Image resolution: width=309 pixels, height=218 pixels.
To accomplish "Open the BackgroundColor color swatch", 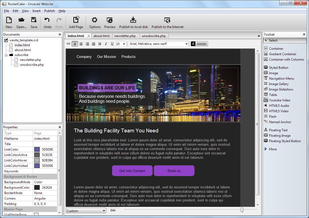I will tap(36, 187).
